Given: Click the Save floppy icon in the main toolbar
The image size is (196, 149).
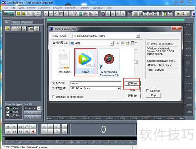Looking at the screenshot, I should [x=29, y=14].
